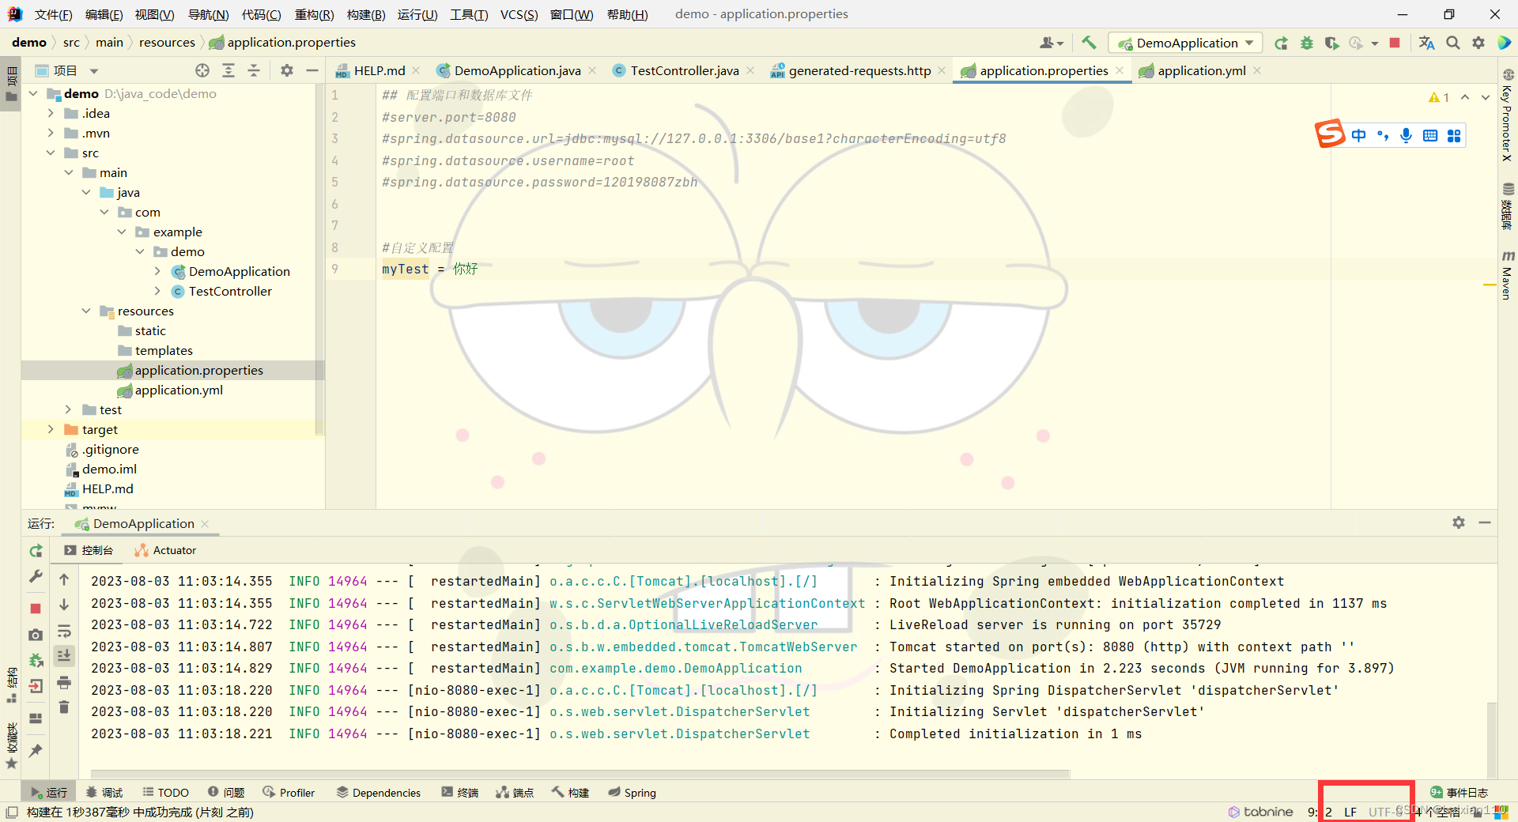Run with coverage from the top toolbar
The image size is (1518, 822).
click(x=1331, y=43)
